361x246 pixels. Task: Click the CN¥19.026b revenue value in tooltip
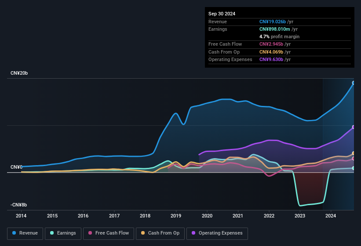(273, 22)
